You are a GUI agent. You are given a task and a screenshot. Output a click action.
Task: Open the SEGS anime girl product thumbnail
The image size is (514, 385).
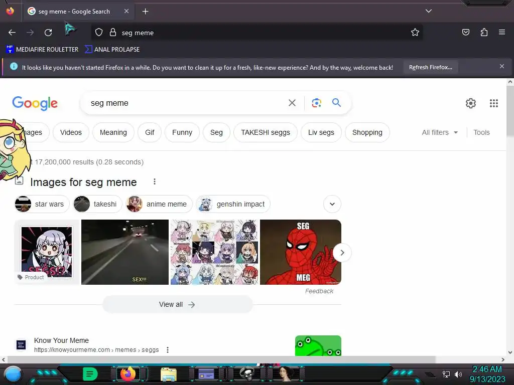pos(47,252)
